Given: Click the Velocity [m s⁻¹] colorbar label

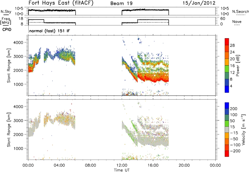Looking at the screenshot, I should [243, 129].
